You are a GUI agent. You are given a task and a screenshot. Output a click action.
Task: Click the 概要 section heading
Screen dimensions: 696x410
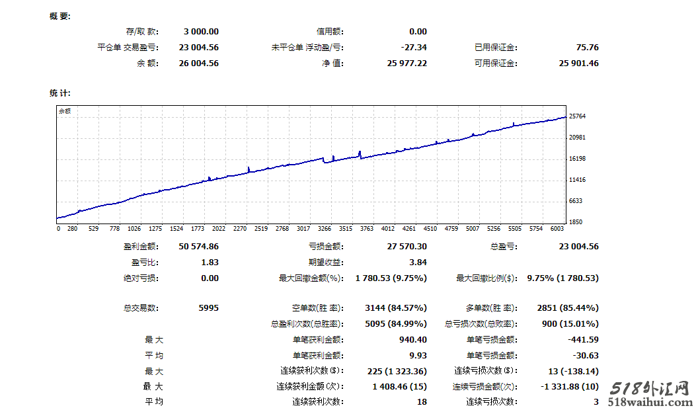59,17
